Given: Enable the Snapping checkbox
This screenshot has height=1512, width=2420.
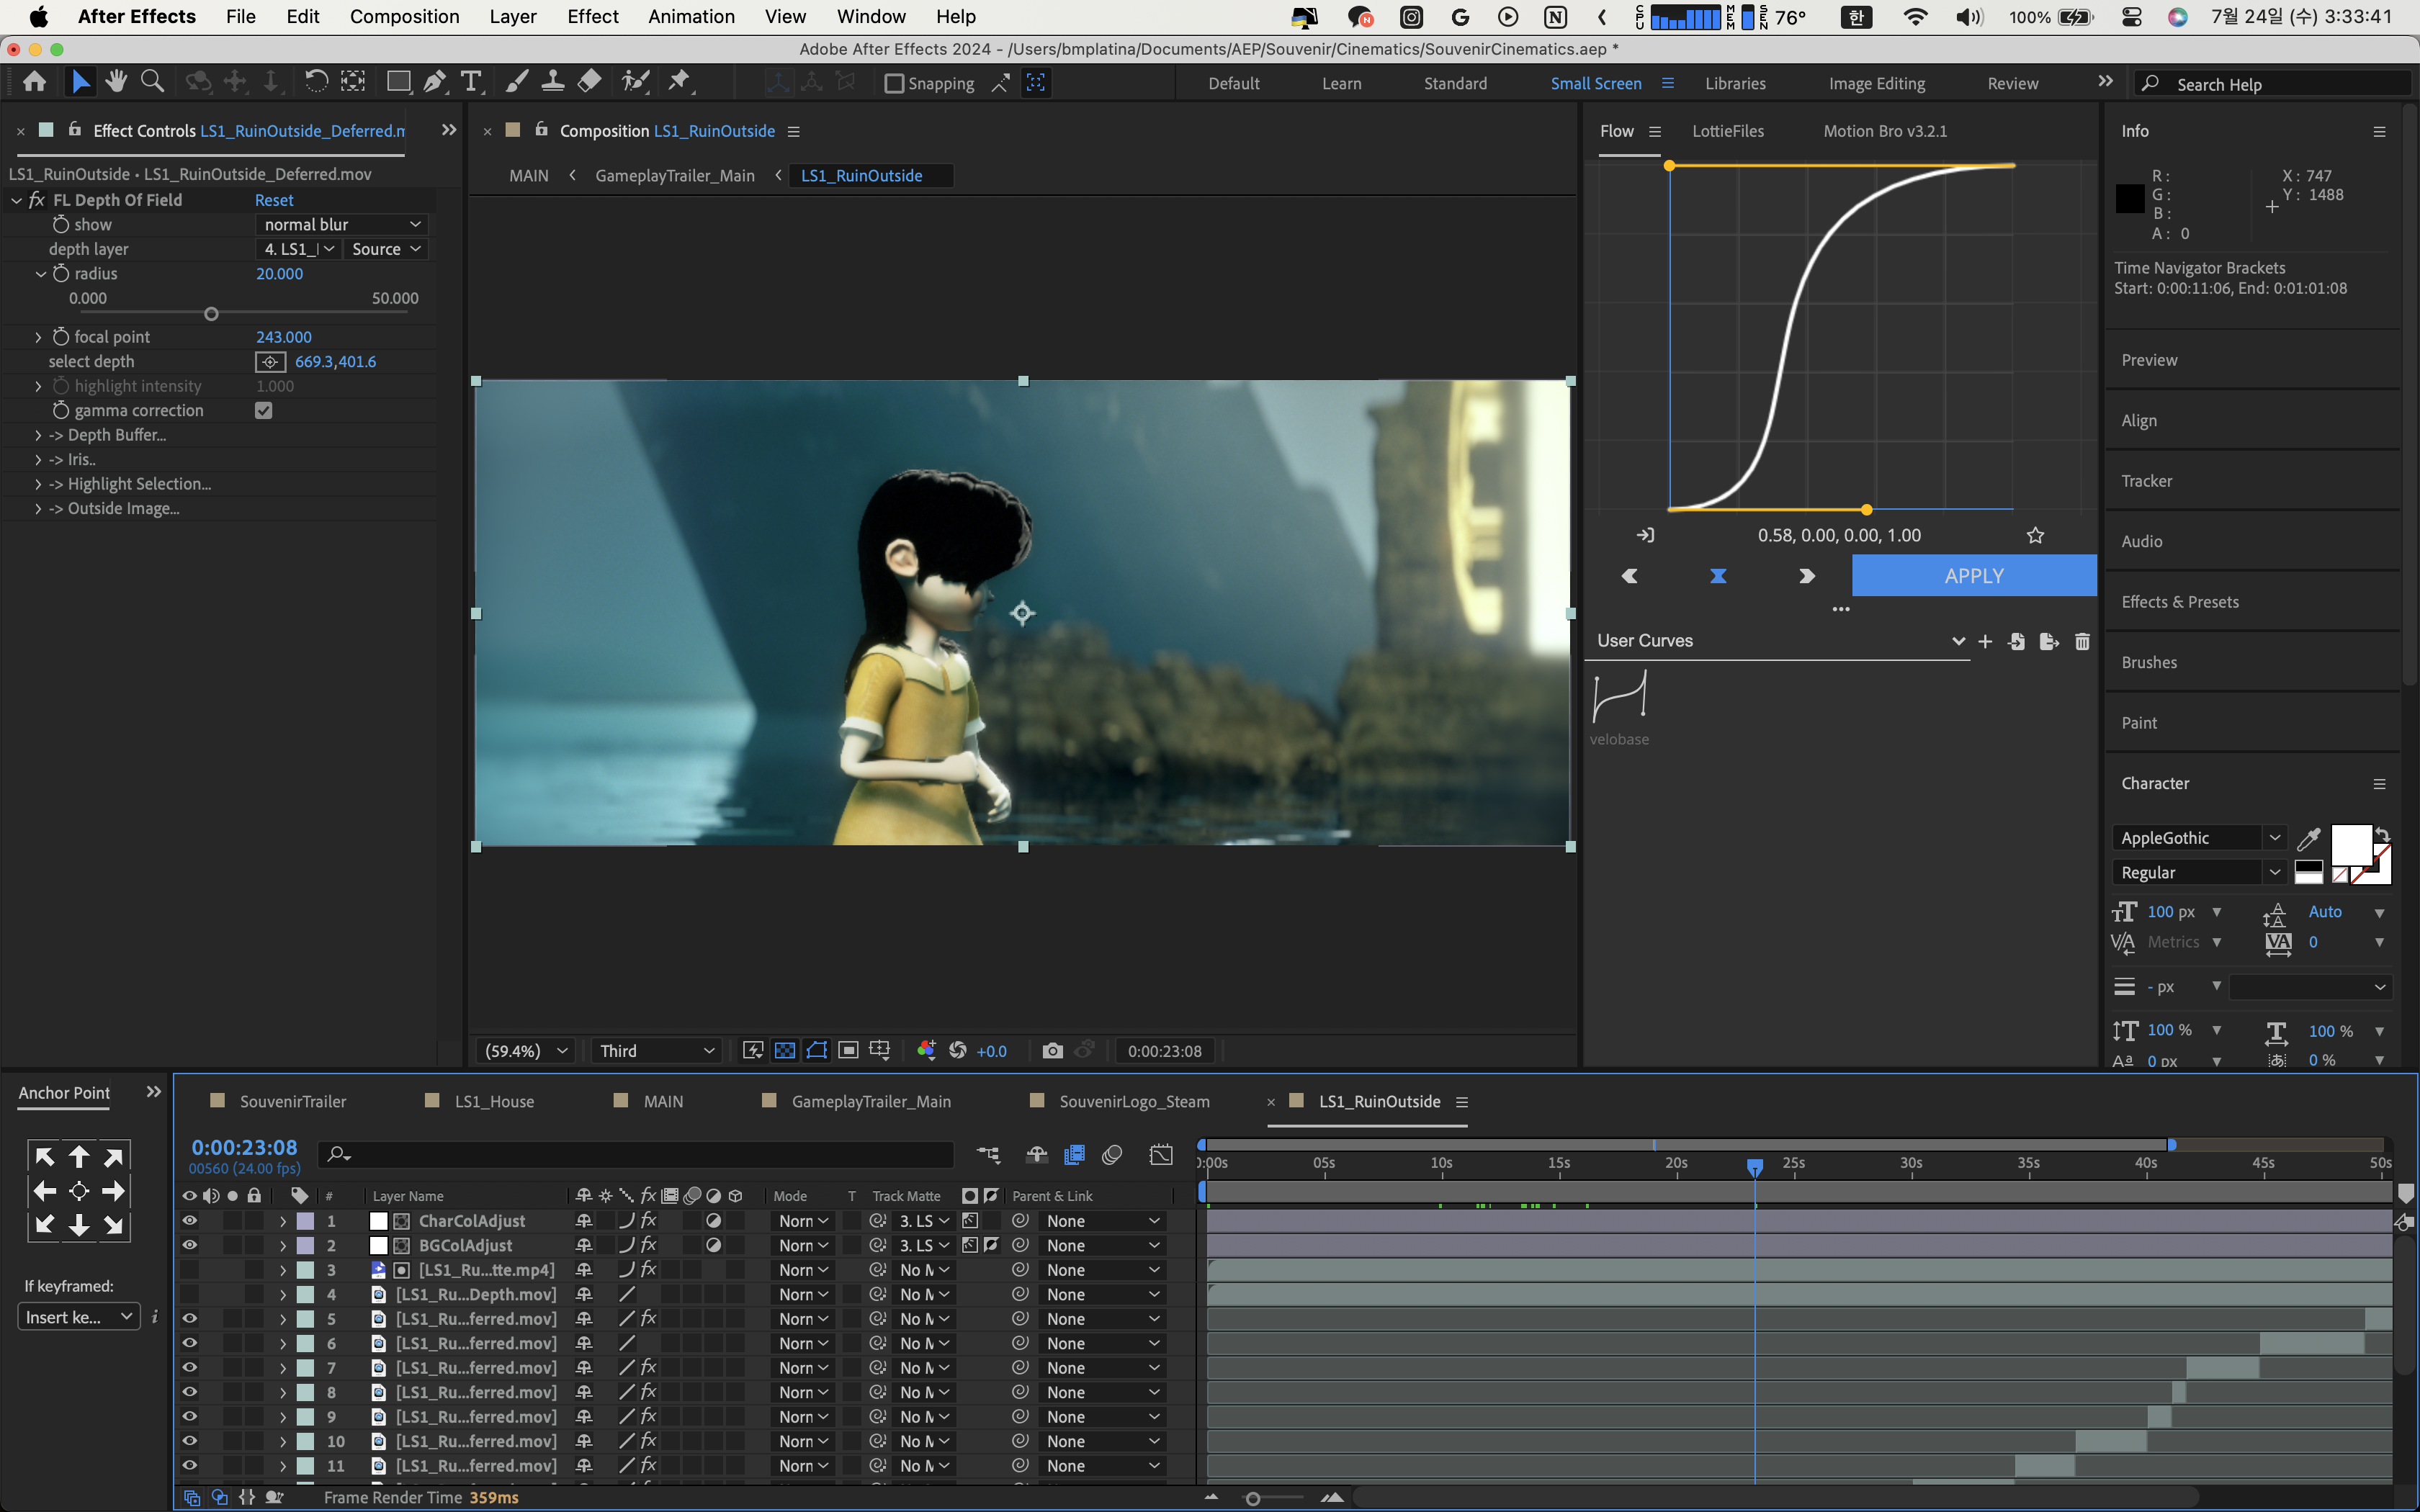Looking at the screenshot, I should 894,84.
